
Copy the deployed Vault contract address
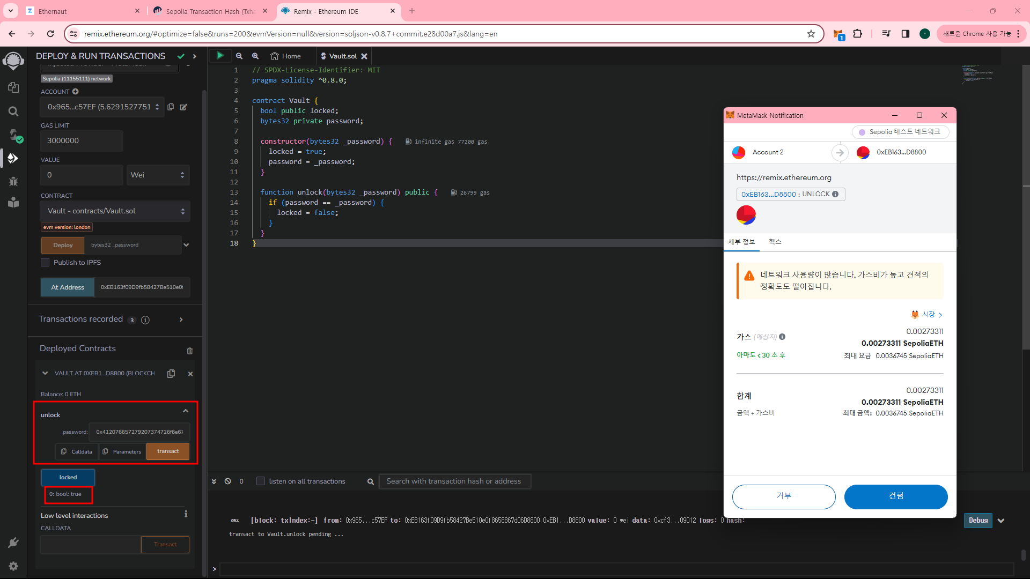(171, 374)
